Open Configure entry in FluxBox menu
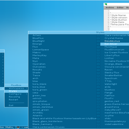 click(x=16, y=94)
